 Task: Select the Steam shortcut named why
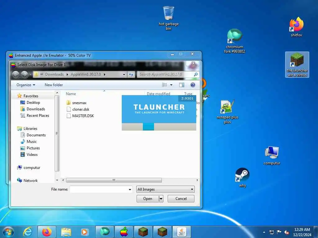pyautogui.click(x=242, y=178)
